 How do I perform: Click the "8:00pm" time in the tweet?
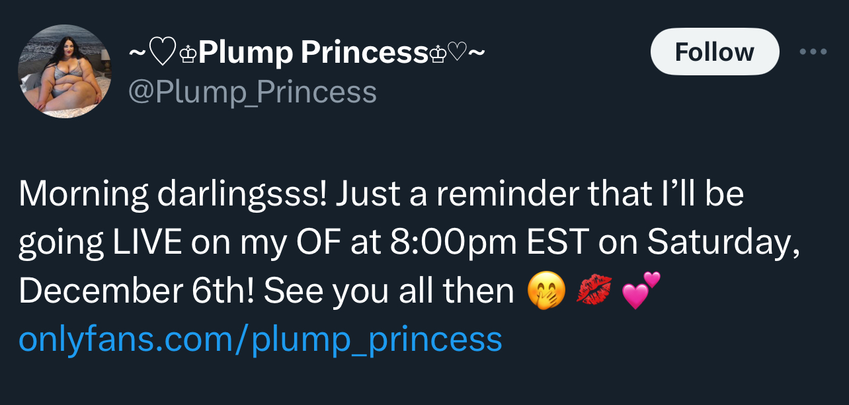click(453, 244)
